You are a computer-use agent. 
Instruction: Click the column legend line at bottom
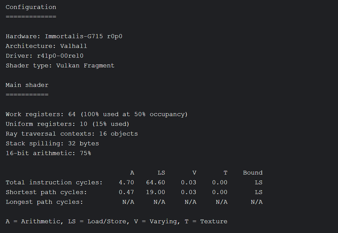pyautogui.click(x=116, y=221)
